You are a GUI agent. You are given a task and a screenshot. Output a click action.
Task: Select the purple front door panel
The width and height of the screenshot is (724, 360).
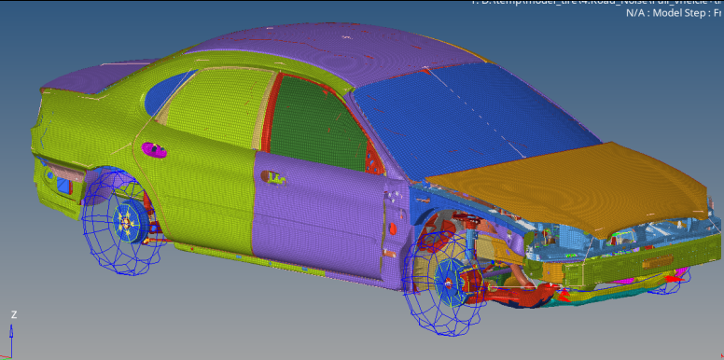318,217
